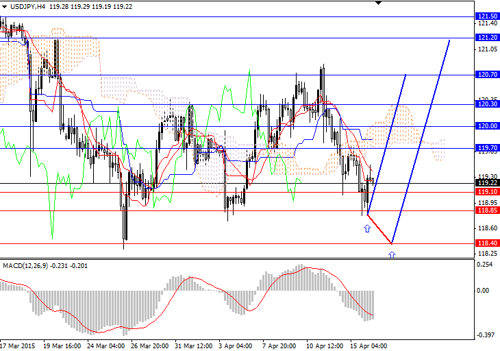Select the red forecast trendline segment toward 118.40
Screen dimensions: 500x351
(x=379, y=229)
